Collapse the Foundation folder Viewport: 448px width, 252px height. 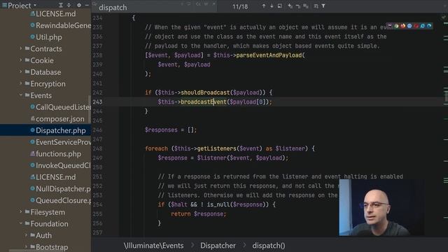tap(20, 223)
